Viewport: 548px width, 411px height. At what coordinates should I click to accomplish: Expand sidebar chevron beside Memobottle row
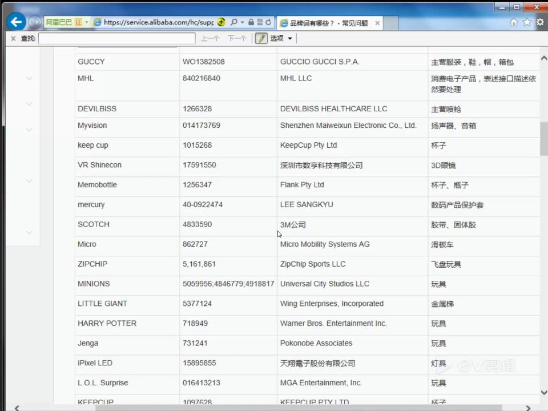(x=29, y=181)
